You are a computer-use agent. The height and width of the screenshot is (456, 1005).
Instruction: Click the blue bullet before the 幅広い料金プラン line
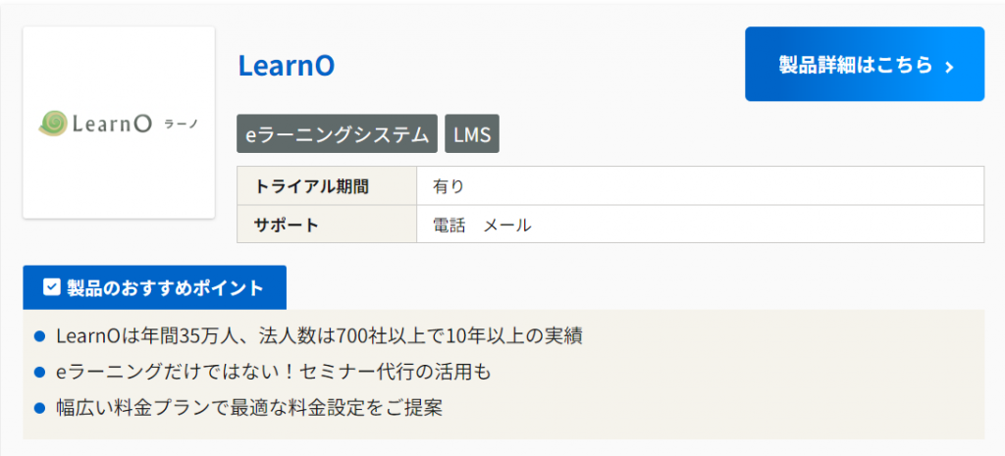[40, 407]
